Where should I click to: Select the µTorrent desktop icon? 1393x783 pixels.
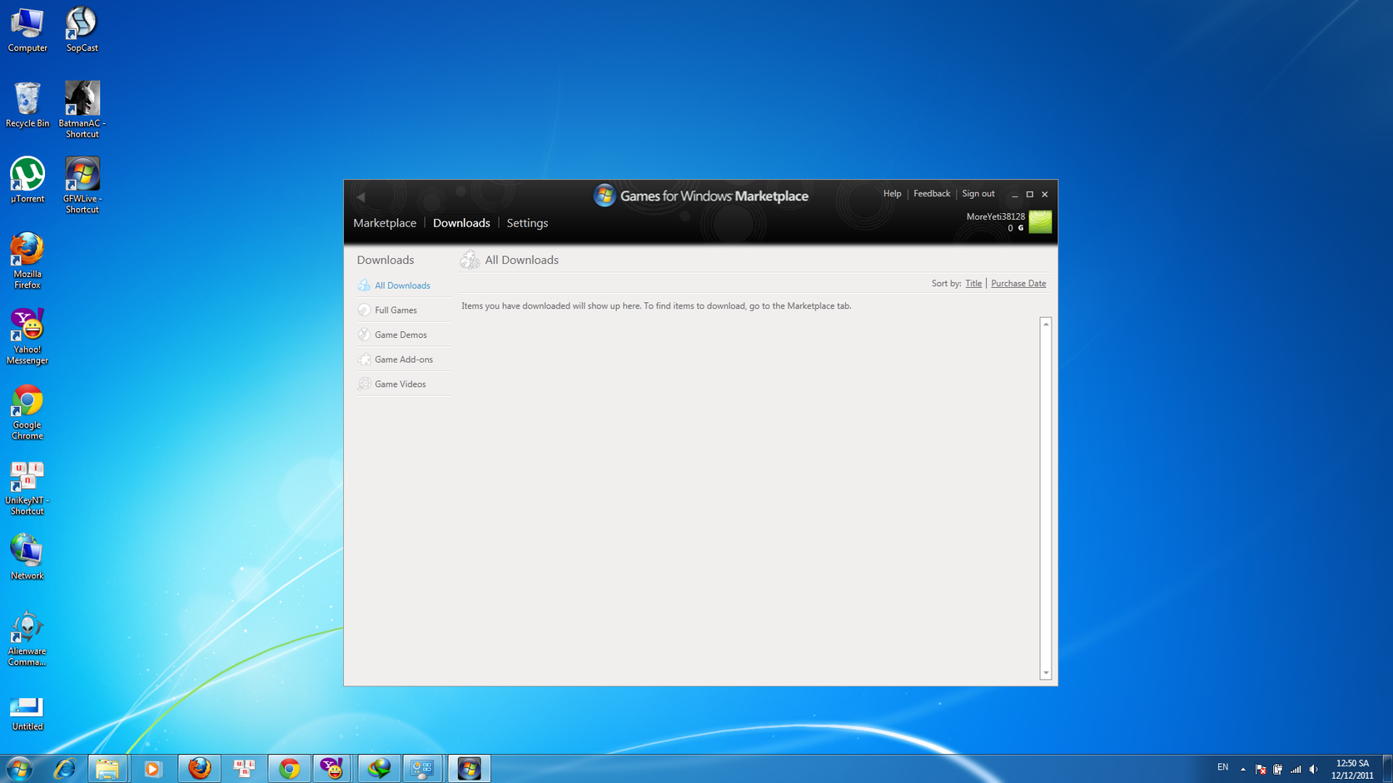pyautogui.click(x=27, y=180)
